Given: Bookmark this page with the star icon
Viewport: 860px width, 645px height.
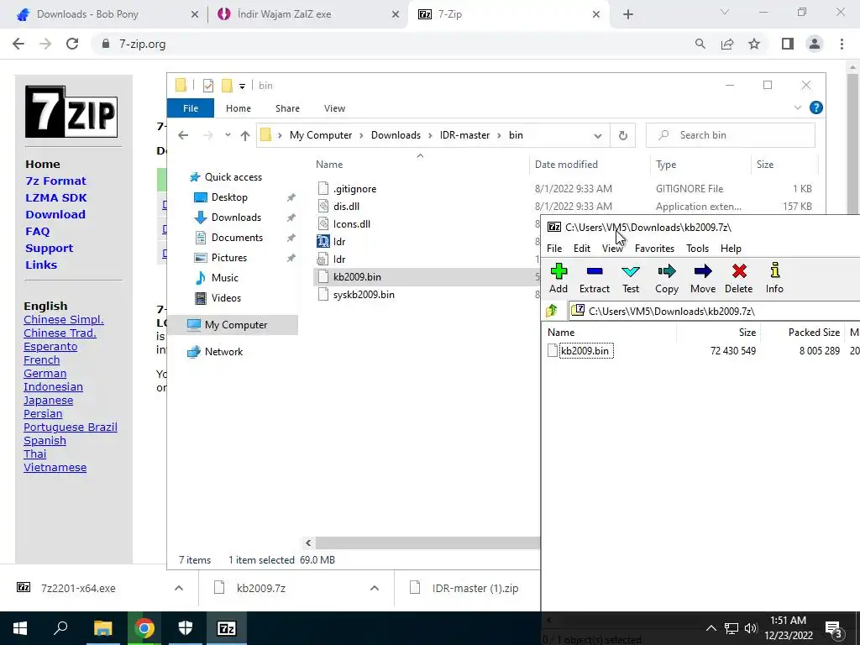Looking at the screenshot, I should [754, 44].
